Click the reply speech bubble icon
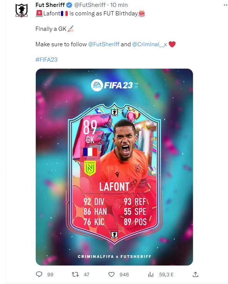 [39, 274]
